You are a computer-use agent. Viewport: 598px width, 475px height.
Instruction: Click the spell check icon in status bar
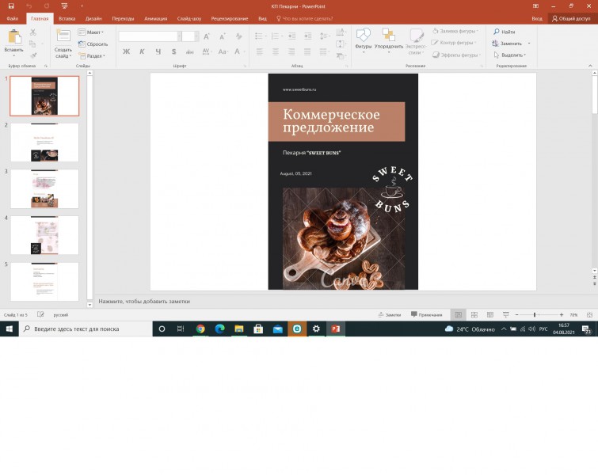coord(40,314)
